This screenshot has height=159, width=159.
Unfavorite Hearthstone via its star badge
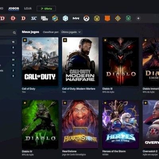point(65,103)
